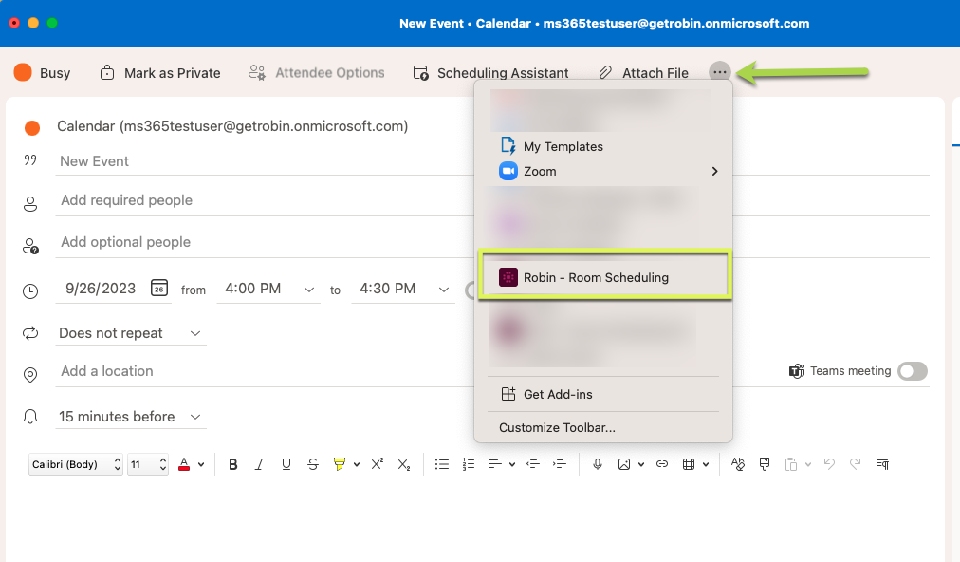The width and height of the screenshot is (960, 562).
Task: Click the location pin icon
Action: click(x=30, y=375)
